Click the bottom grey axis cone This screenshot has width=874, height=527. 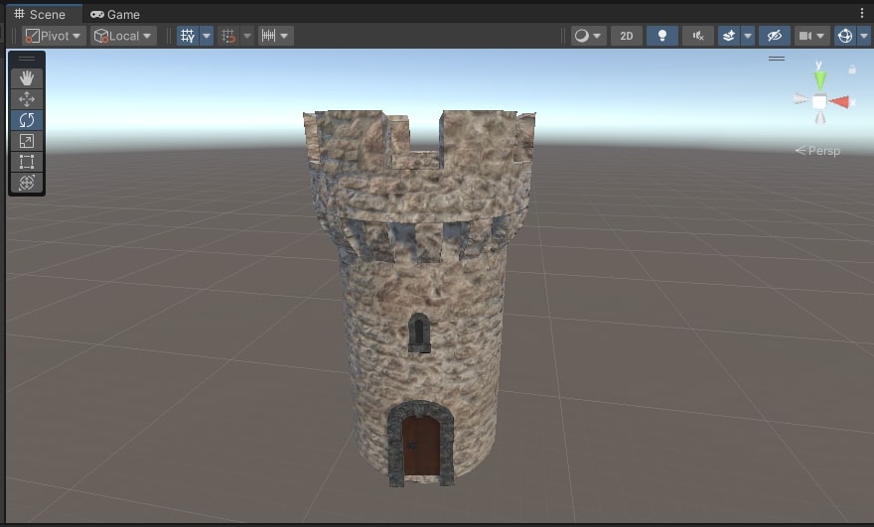(x=820, y=117)
